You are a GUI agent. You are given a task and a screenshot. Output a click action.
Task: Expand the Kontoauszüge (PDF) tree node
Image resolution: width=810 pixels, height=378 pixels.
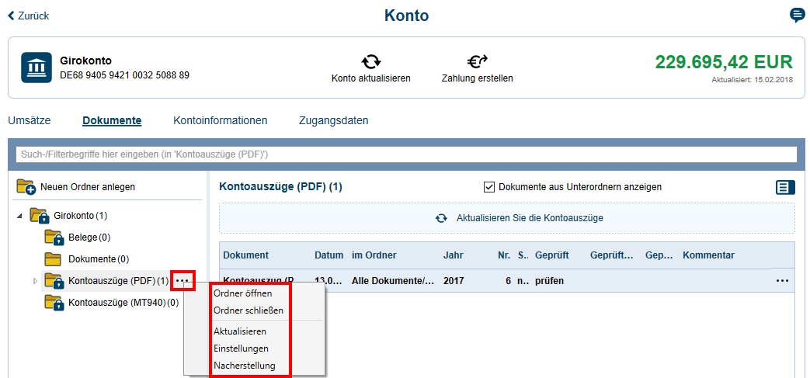[x=35, y=281]
